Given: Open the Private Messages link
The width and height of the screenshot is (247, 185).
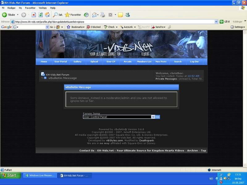Looking at the screenshot, I should [166, 79].
